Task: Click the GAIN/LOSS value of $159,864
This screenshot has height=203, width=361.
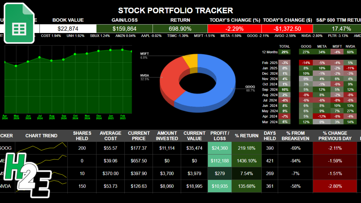Action: 124,28
